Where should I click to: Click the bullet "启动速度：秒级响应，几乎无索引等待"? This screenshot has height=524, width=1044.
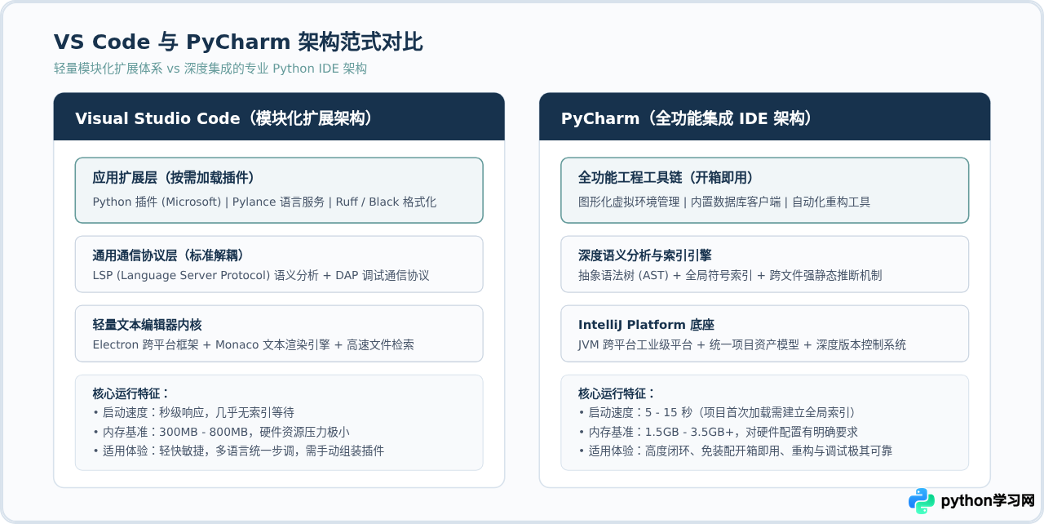click(193, 413)
